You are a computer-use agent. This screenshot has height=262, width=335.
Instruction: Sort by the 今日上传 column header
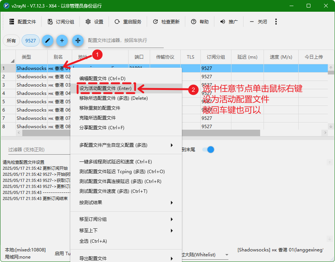[313, 57]
